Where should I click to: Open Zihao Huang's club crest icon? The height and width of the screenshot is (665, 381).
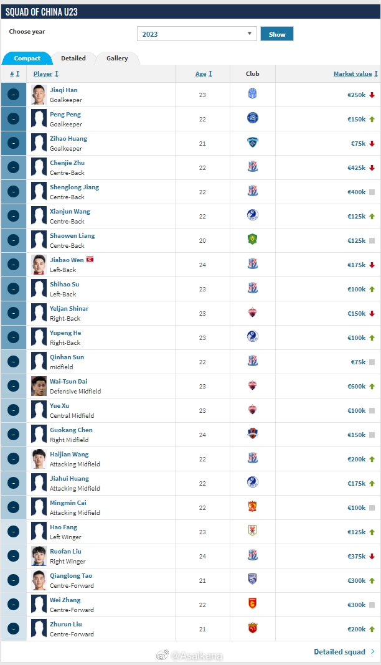[x=252, y=142]
